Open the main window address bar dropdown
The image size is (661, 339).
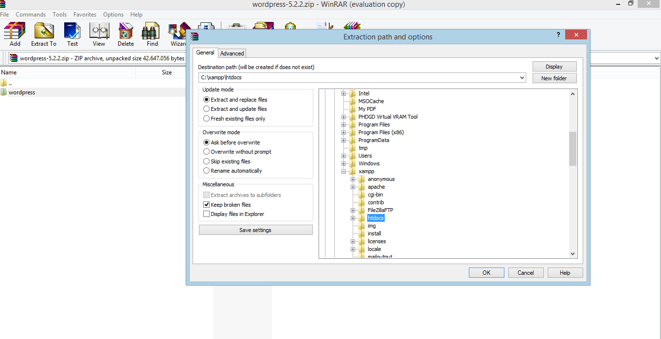[x=657, y=58]
